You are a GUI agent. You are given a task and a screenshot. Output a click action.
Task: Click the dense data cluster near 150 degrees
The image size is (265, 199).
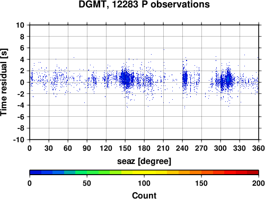[127, 78]
